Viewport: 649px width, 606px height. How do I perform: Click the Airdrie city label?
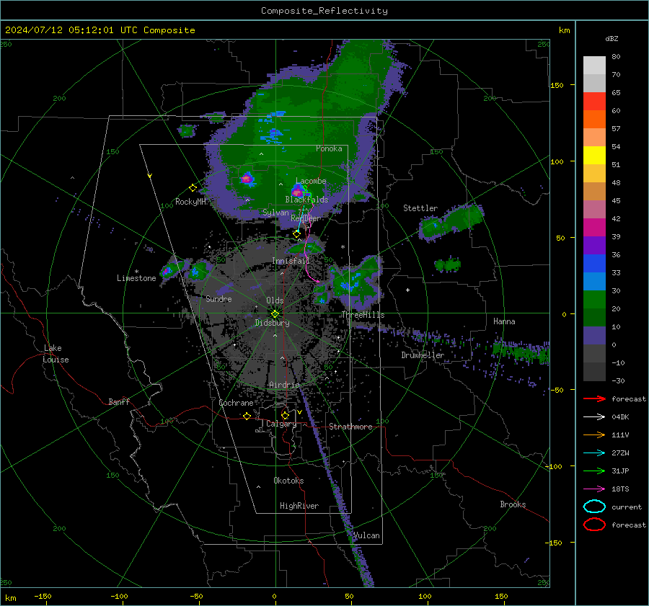(284, 385)
